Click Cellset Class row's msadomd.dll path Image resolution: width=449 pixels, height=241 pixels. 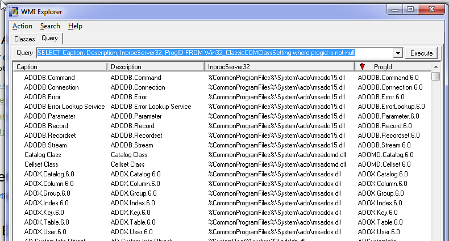coord(277,164)
